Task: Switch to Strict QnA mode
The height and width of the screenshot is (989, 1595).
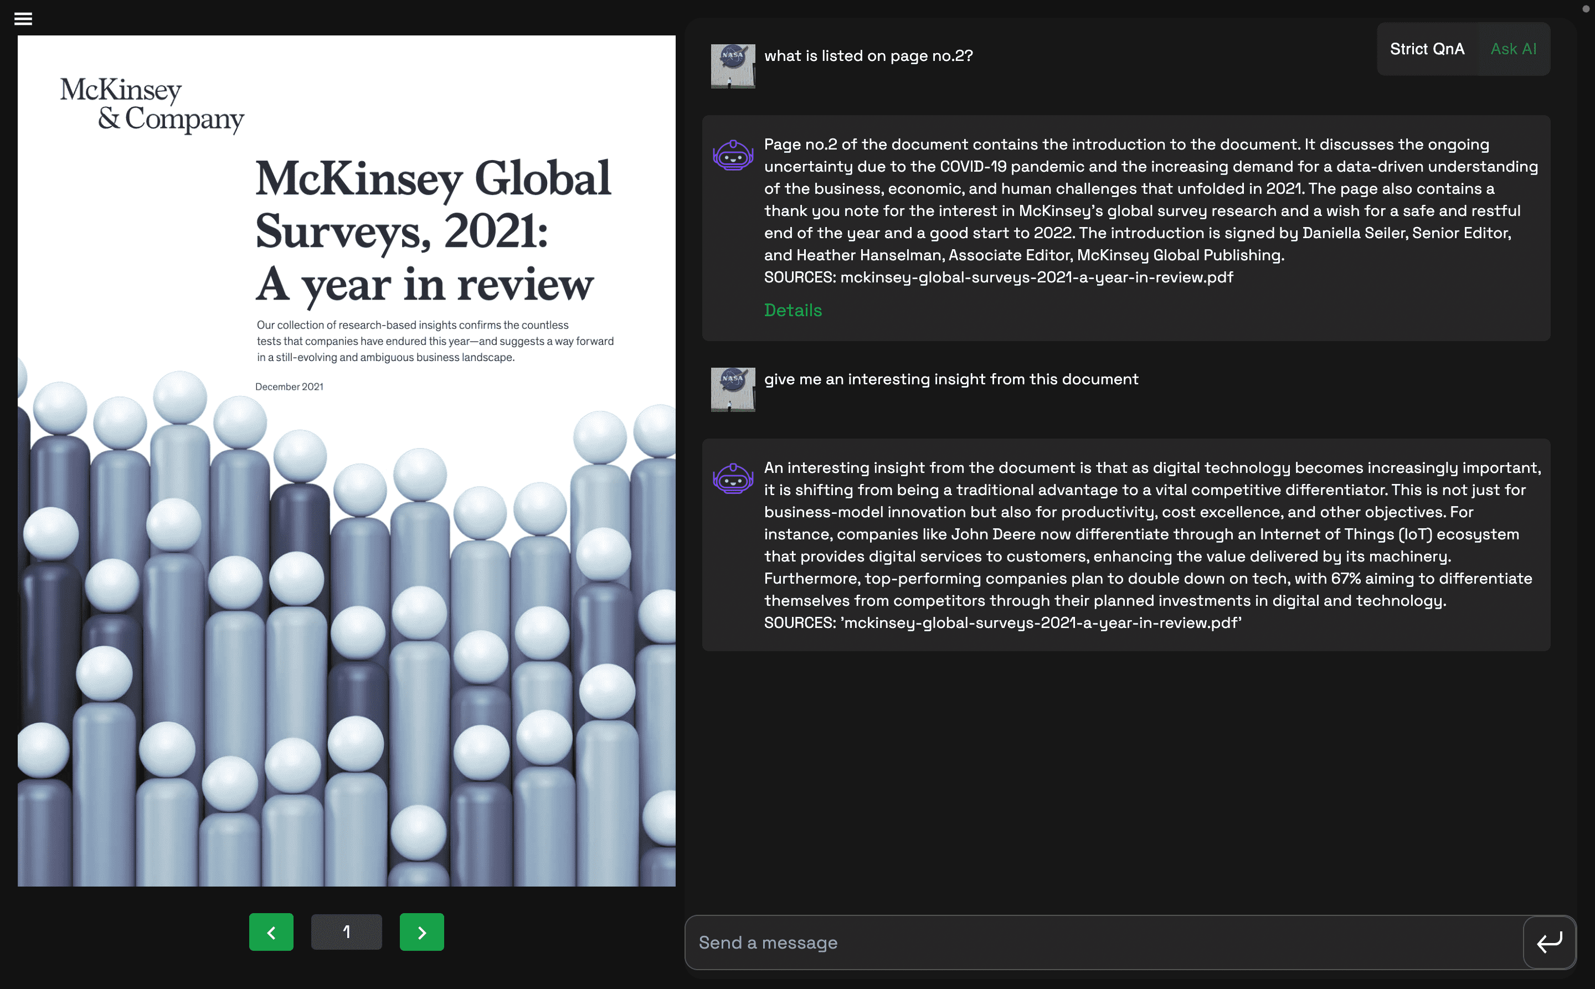Action: (x=1426, y=49)
